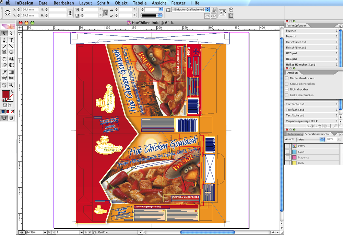Toggle visibility of Cyan separation
This screenshot has width=343, height=235.
click(x=288, y=152)
